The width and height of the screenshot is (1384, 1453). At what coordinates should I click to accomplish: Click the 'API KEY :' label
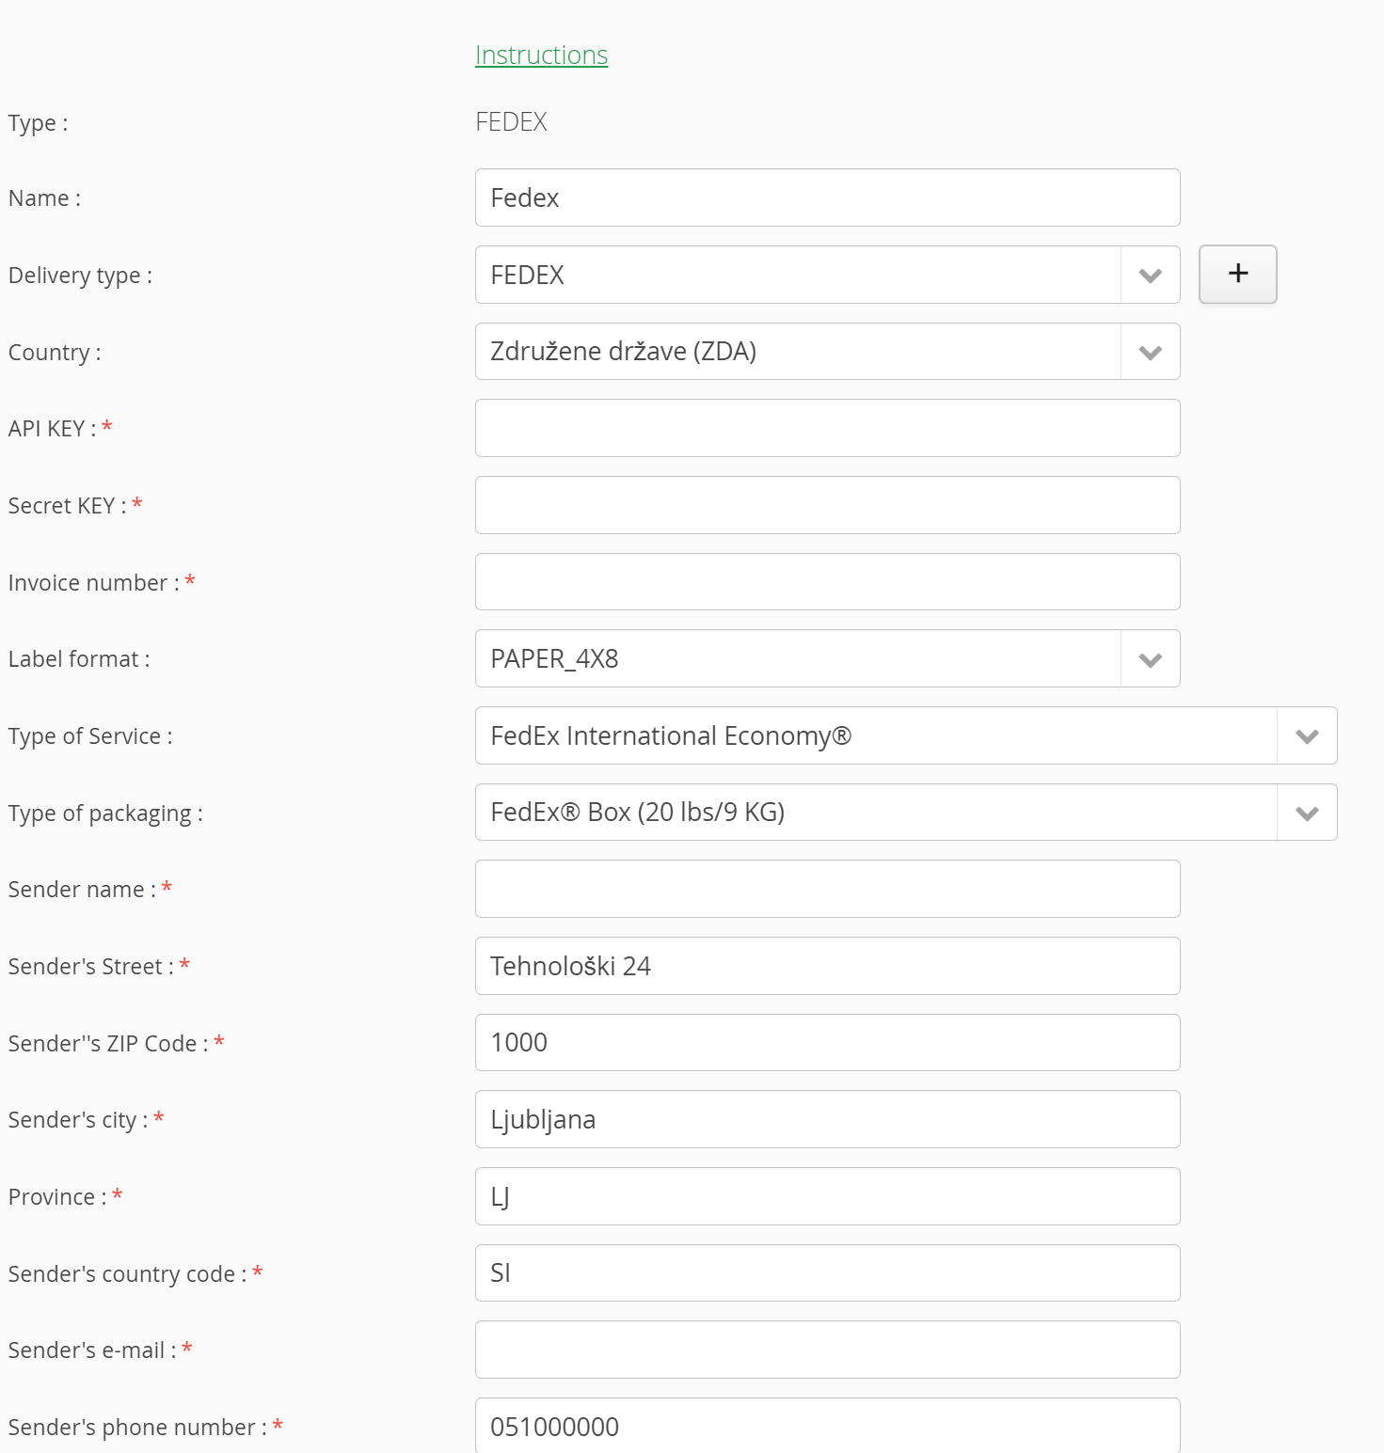[x=53, y=429]
